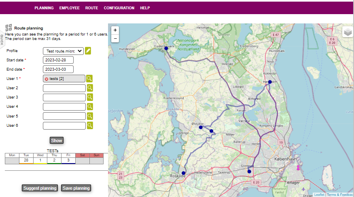Click the Suggest planning button
Viewport: 354px width, 197px height.
coord(40,188)
